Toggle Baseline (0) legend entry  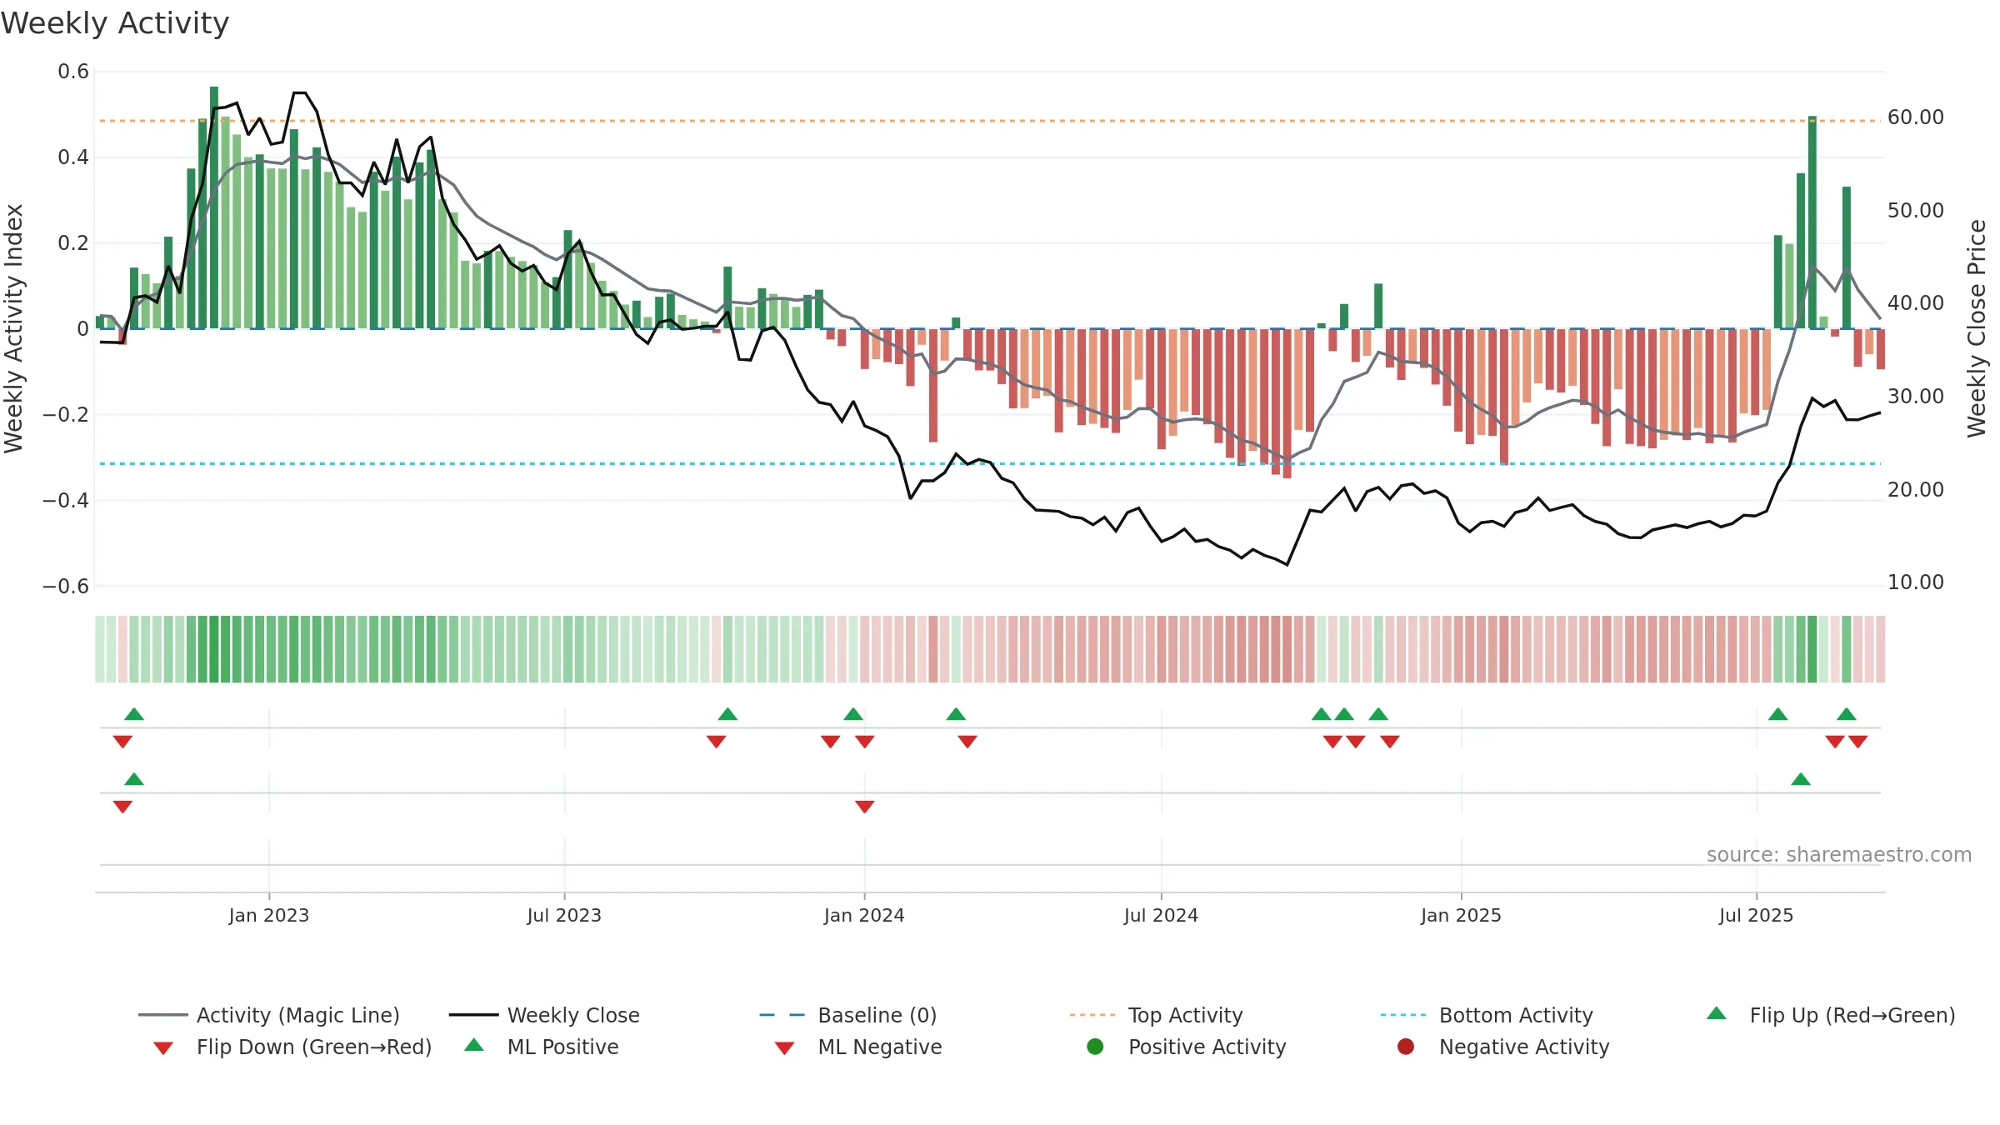click(848, 1015)
